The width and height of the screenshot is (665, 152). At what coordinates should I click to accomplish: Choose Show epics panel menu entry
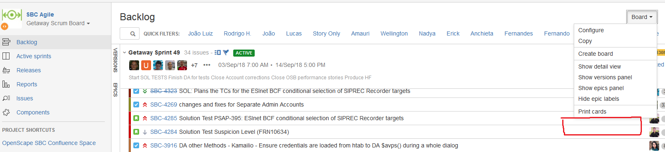[601, 88]
